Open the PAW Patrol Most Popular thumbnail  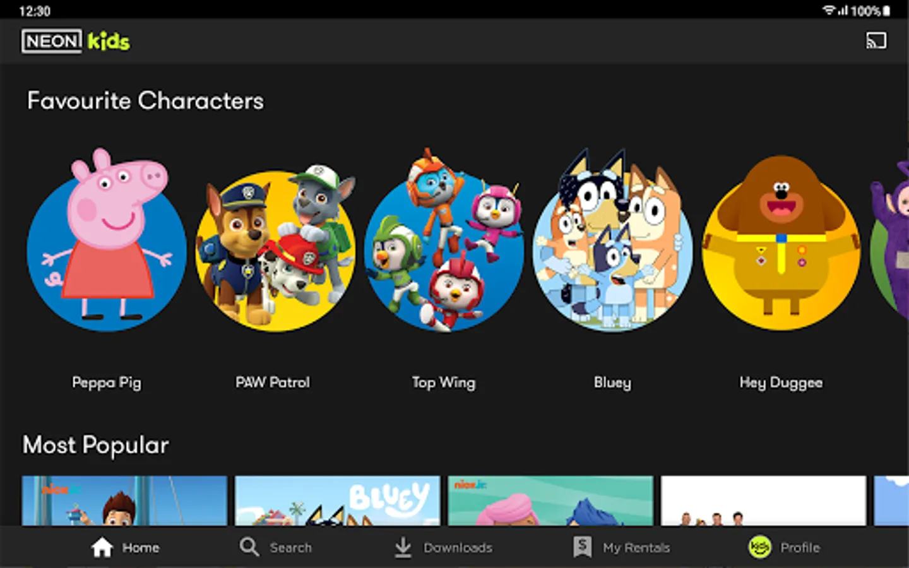[124, 500]
